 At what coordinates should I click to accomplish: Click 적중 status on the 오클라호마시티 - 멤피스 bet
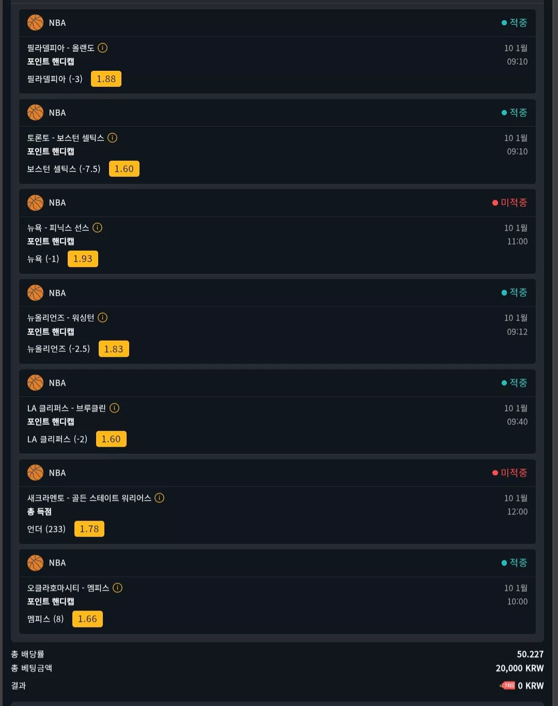(514, 563)
